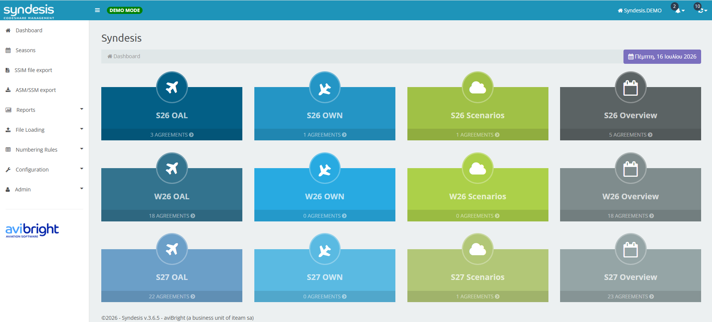This screenshot has height=322, width=712.
Task: Click the Numbering Rules table icon
Action: (8, 150)
